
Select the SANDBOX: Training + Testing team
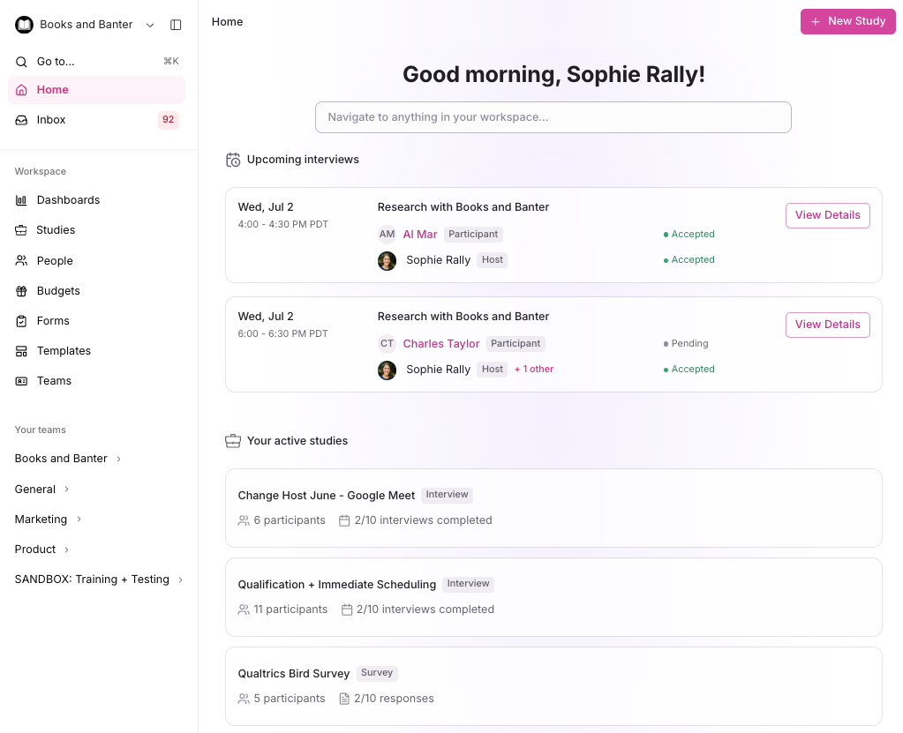click(92, 580)
